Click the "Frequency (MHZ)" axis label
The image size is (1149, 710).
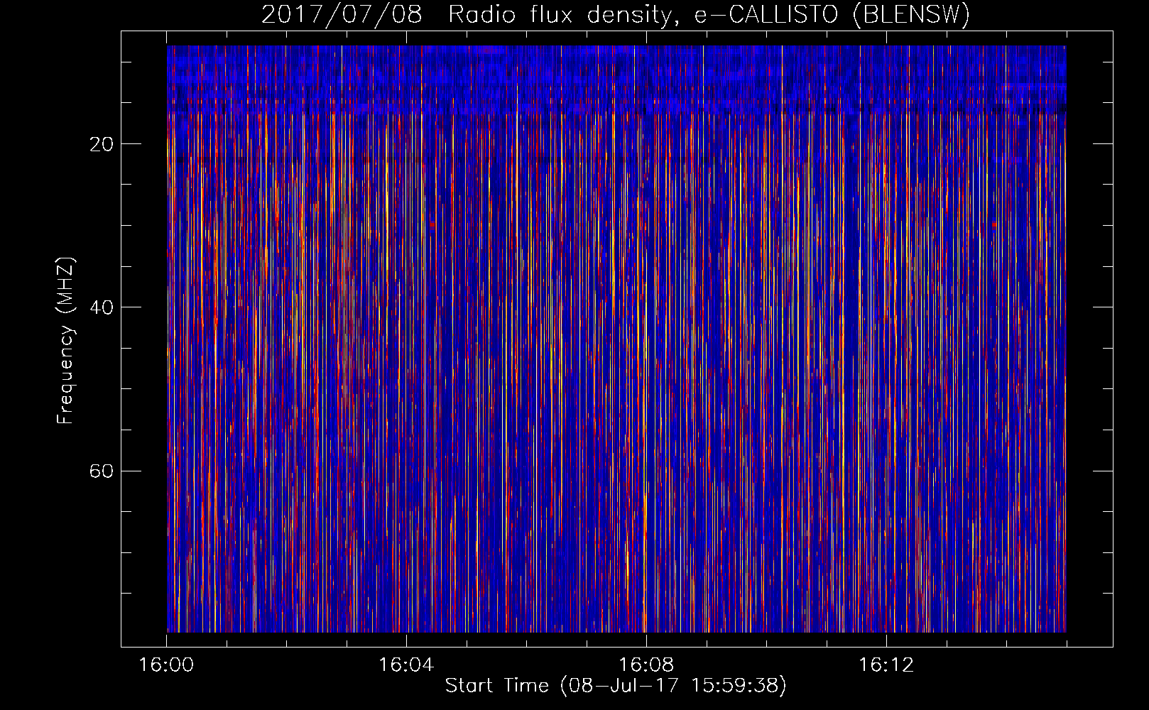click(x=65, y=341)
